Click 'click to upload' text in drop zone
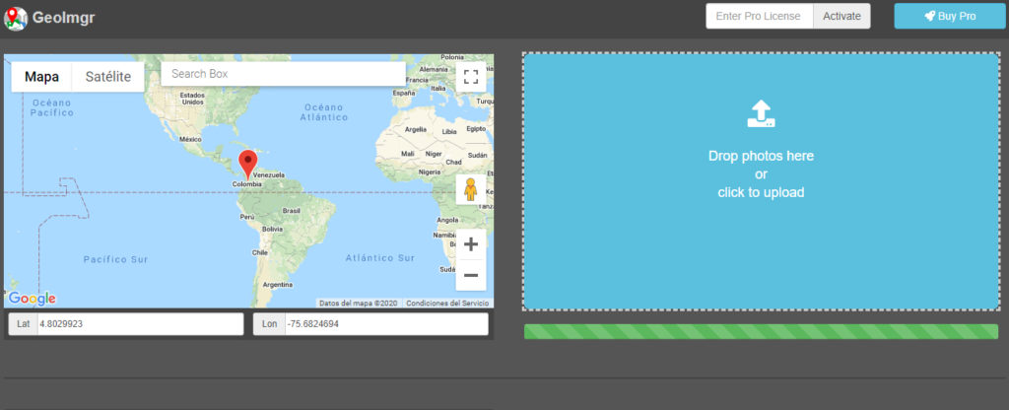 point(762,192)
